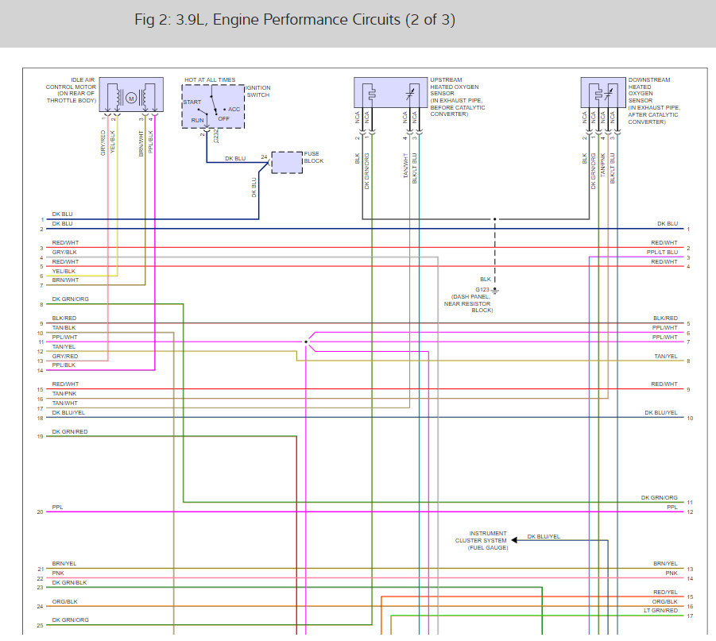Screen dimensions: 716x641
Task: Click the TAN/YEL label on right side
Action: (x=666, y=356)
